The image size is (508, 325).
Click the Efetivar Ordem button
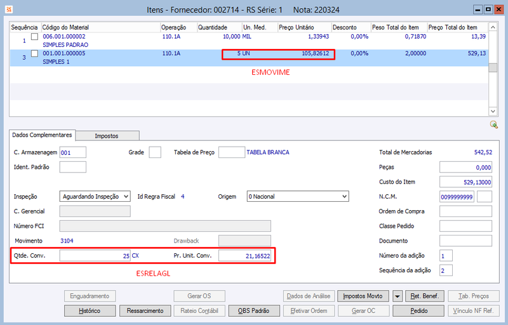pyautogui.click(x=309, y=311)
